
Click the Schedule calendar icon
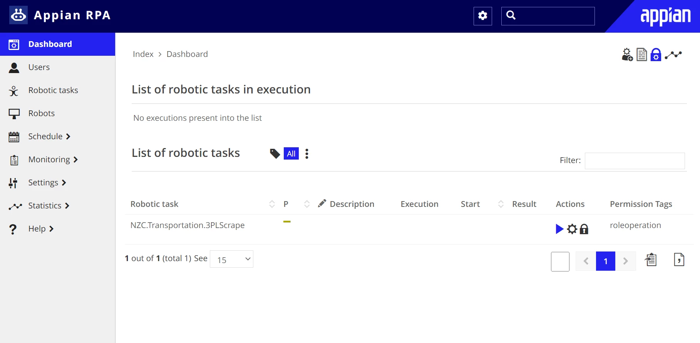(14, 137)
